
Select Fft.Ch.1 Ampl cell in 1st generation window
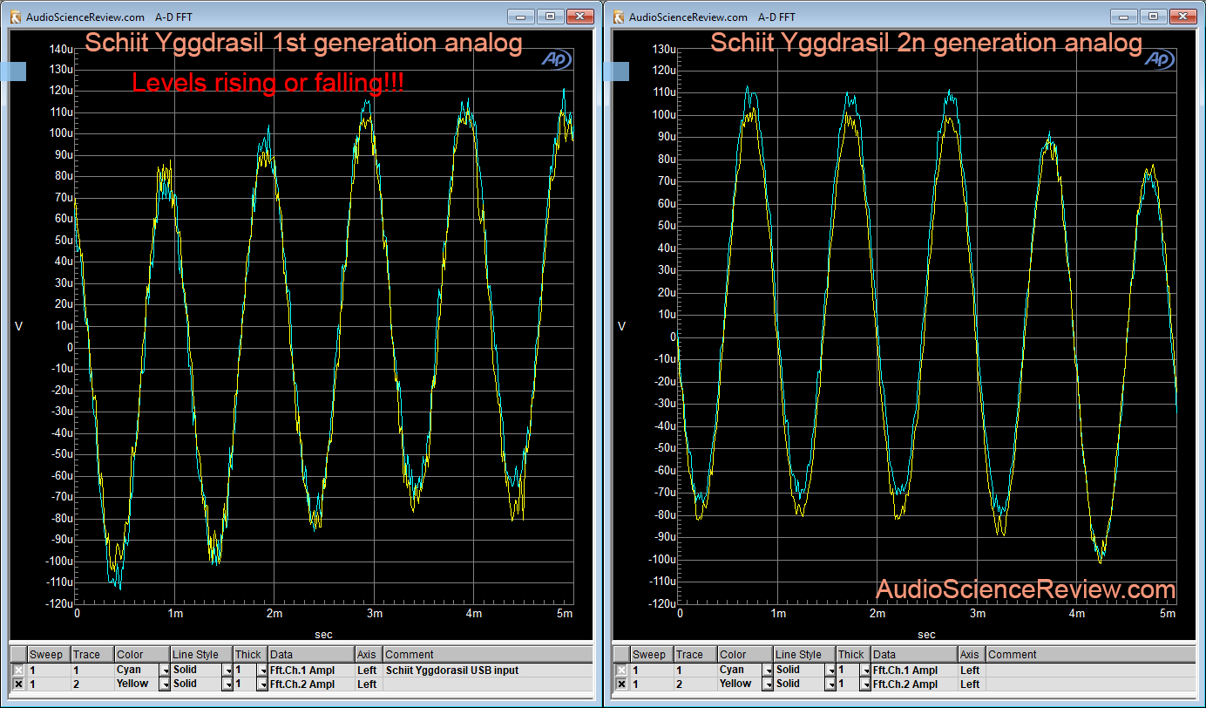tap(311, 671)
